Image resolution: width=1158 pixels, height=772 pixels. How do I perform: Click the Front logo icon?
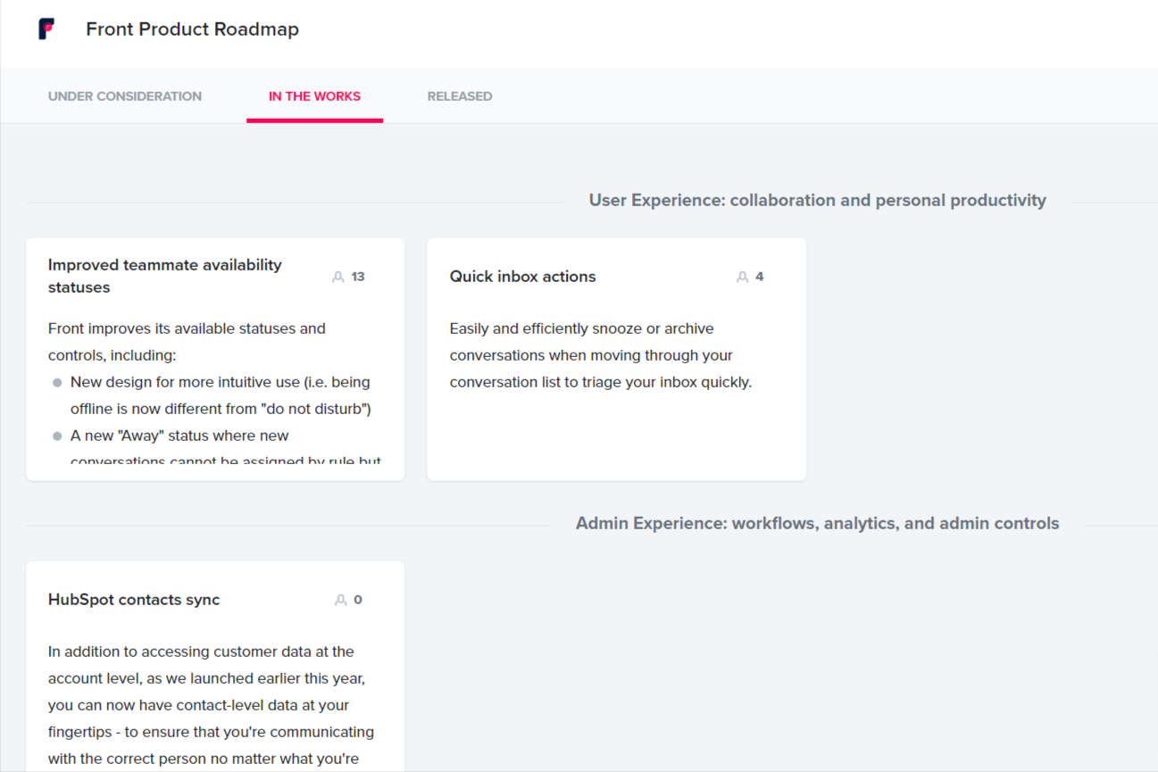(x=45, y=28)
